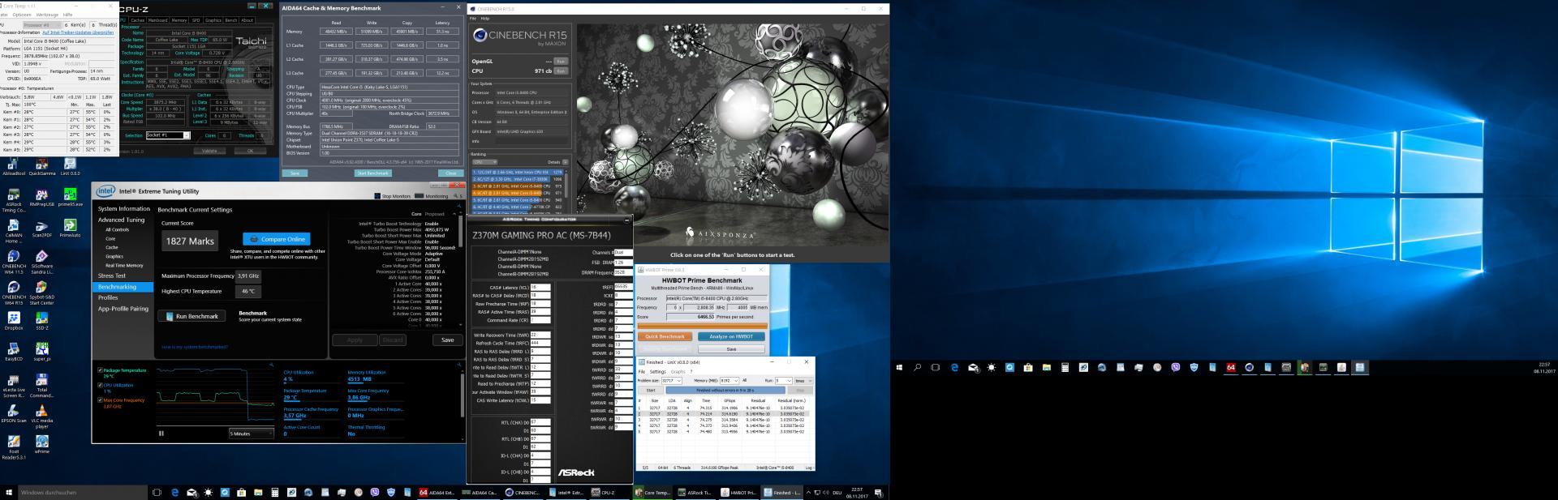Switch to the Memory tab in CPU-Z
1558x500 pixels.
[179, 20]
